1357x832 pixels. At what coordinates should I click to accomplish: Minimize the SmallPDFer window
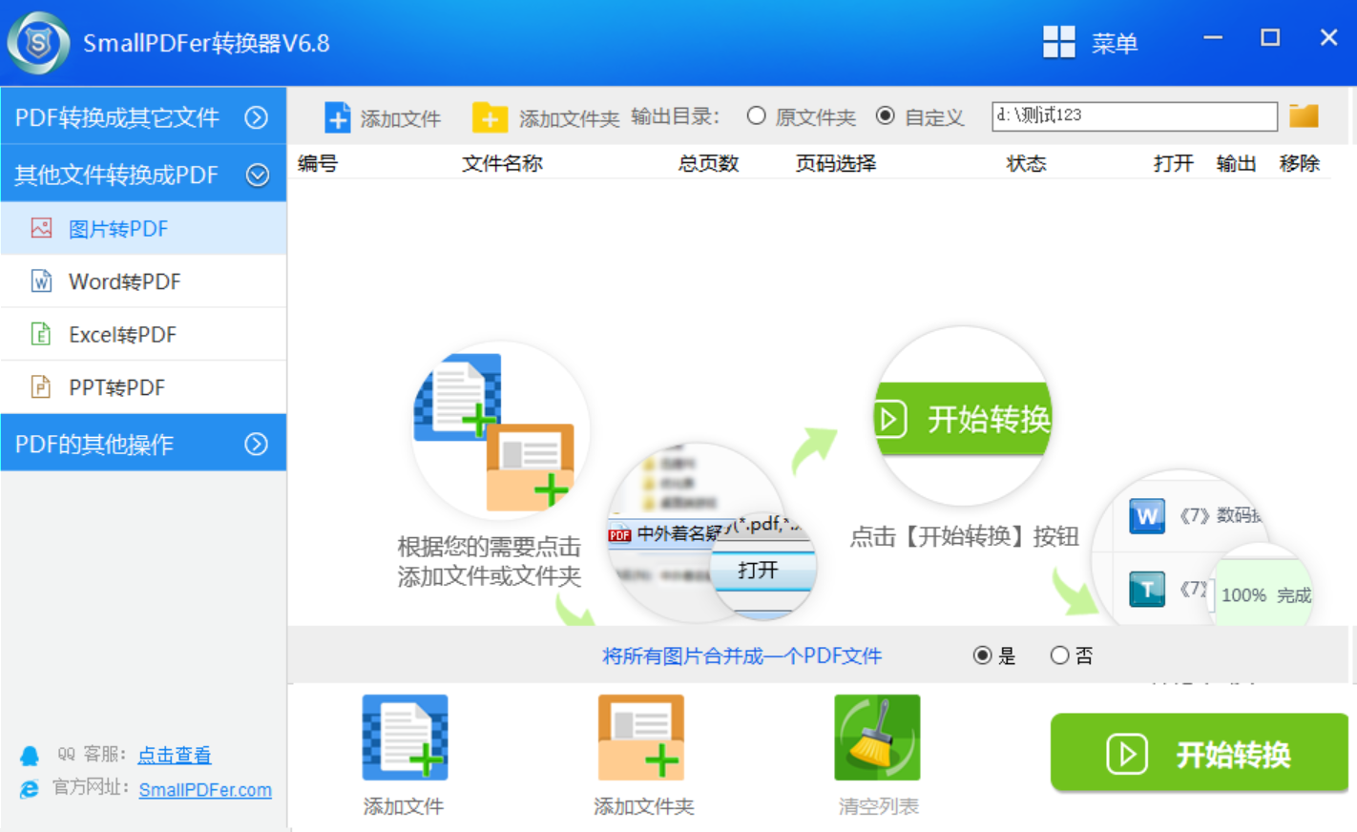[1213, 38]
